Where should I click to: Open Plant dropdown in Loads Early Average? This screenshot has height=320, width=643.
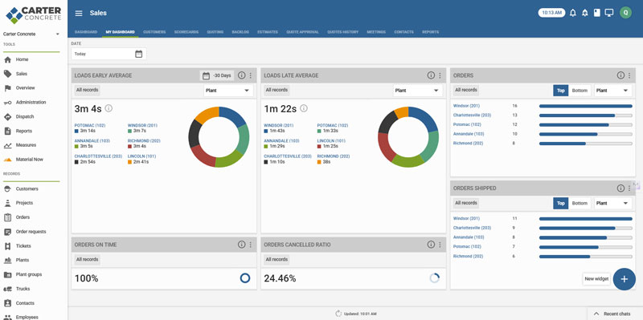(228, 91)
